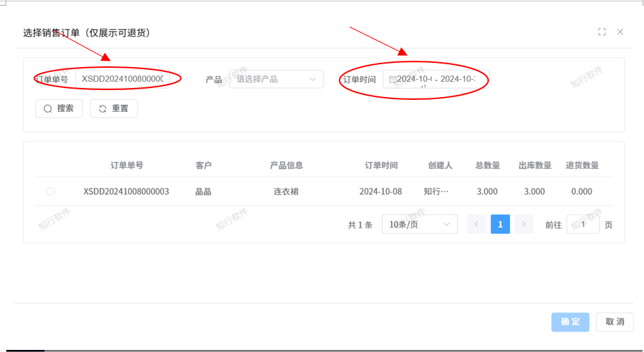Click the 前往 page jump input box
Screen dimensions: 644x352
point(583,225)
